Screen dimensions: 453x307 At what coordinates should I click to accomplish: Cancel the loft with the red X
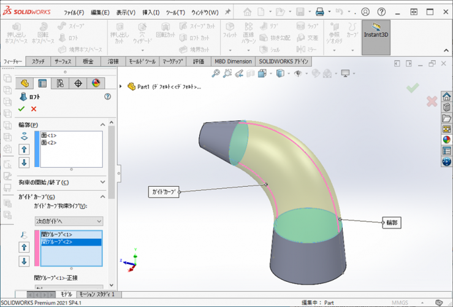pyautogui.click(x=34, y=109)
